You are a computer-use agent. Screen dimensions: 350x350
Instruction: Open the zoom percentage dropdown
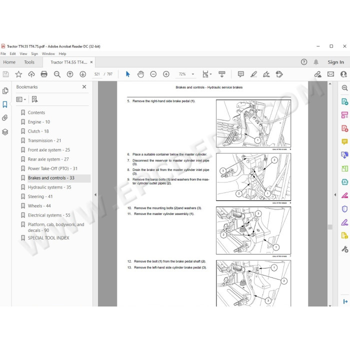pos(193,74)
